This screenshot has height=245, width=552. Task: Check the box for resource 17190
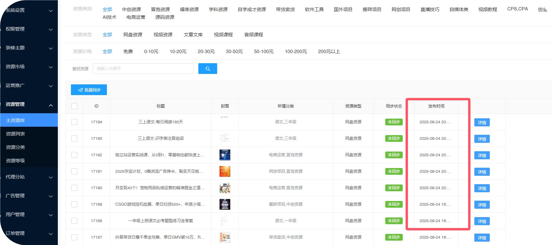(74, 188)
